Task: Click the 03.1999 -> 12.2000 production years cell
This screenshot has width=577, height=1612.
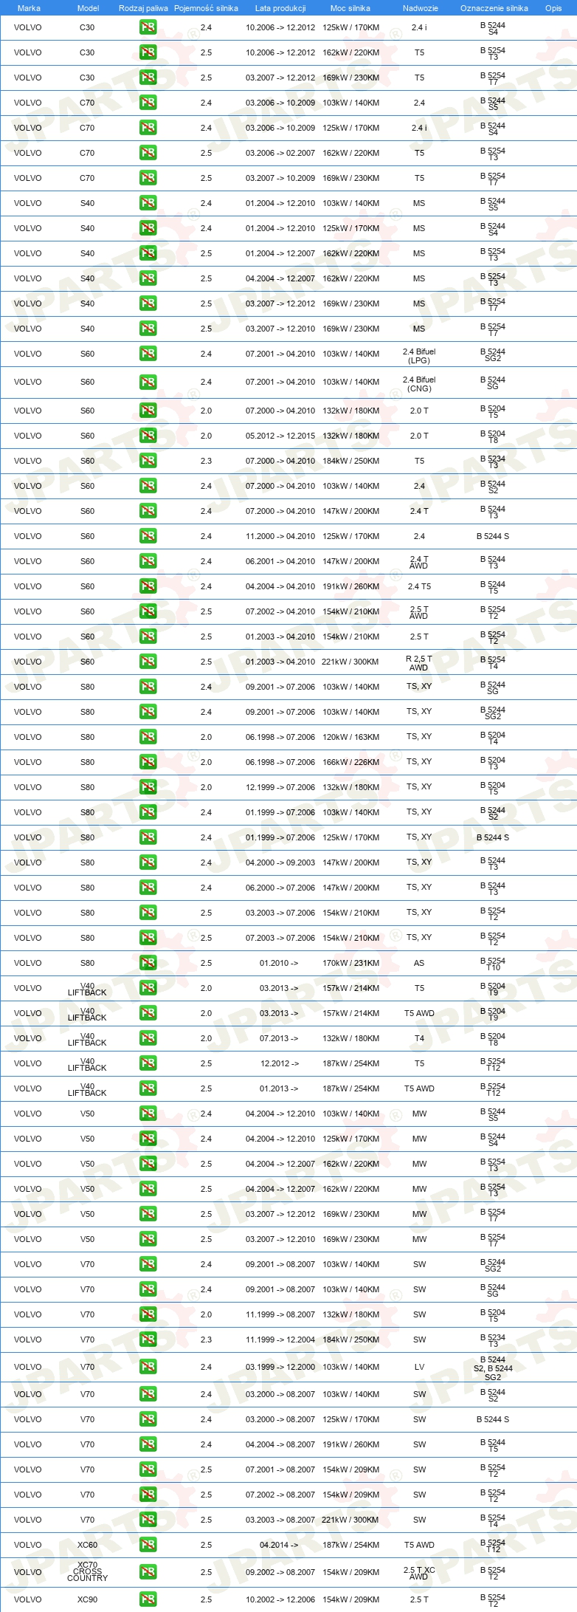Action: click(280, 1367)
